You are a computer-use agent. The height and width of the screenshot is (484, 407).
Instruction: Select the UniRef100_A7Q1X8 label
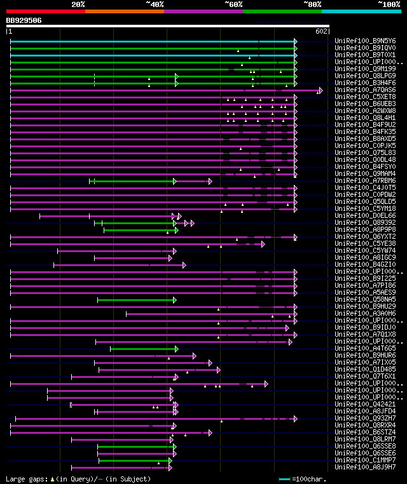pos(365,334)
